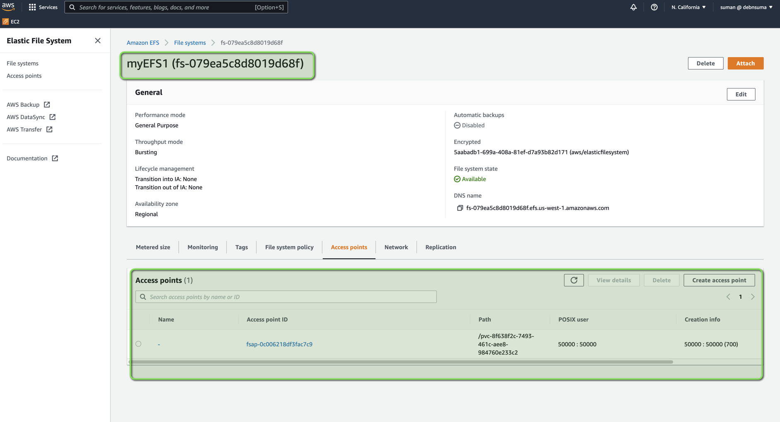Open fsap-0c006218df3fac7c9 access point link

(279, 344)
